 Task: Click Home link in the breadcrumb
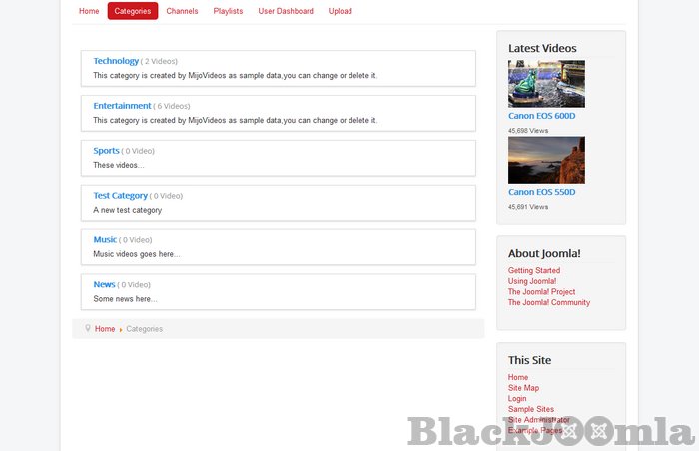point(105,329)
